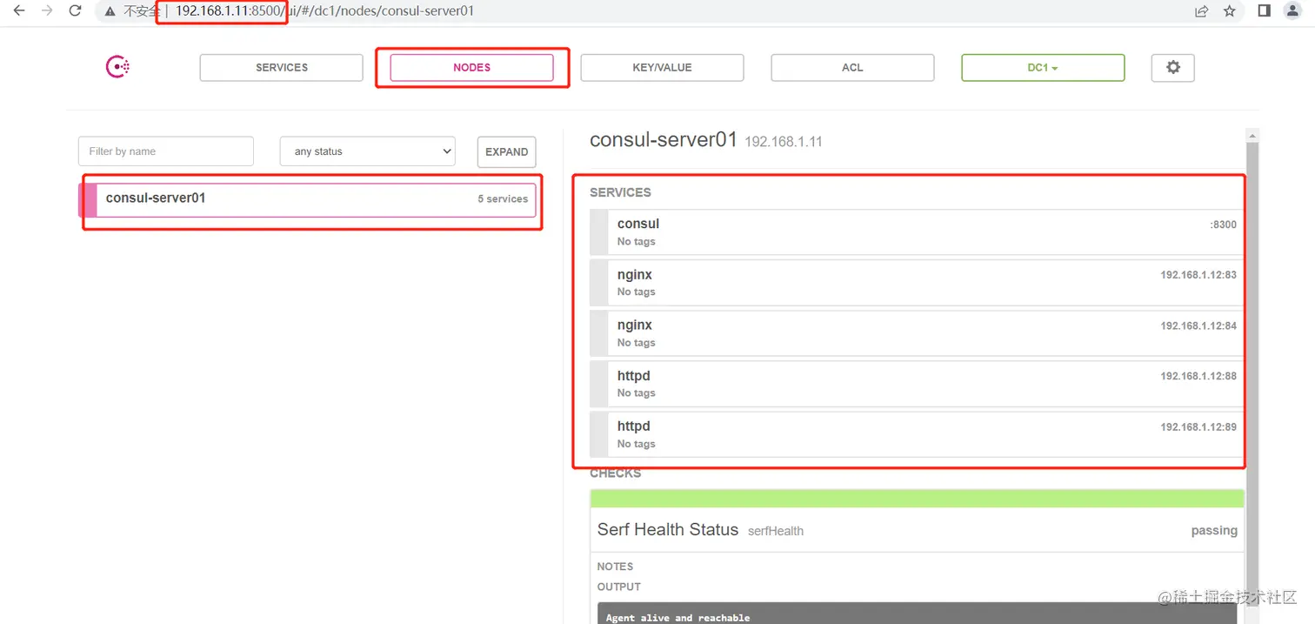The width and height of the screenshot is (1315, 624).
Task: Click the passing status text
Action: 1214,530
